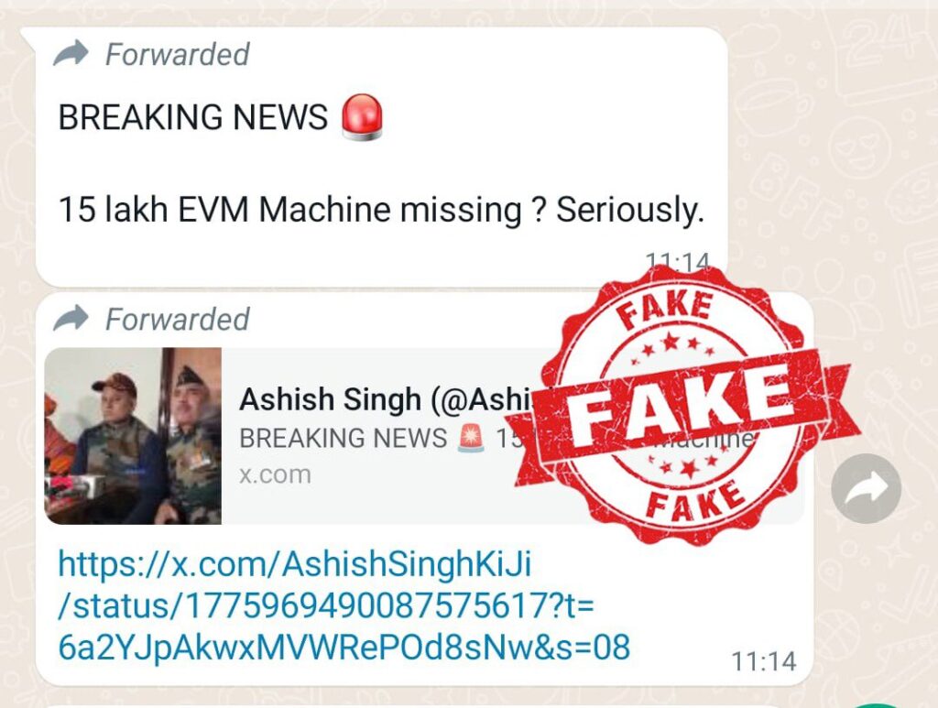Open the soldiers thumbnail in link preview

(133, 436)
